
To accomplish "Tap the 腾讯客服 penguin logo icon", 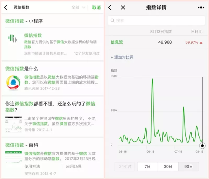I will tap(13, 82).
